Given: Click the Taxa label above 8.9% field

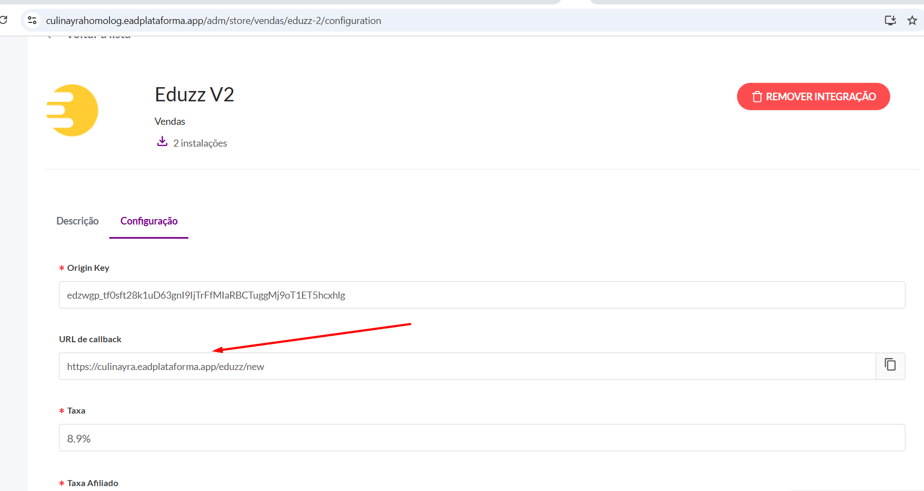Looking at the screenshot, I should click(x=76, y=411).
